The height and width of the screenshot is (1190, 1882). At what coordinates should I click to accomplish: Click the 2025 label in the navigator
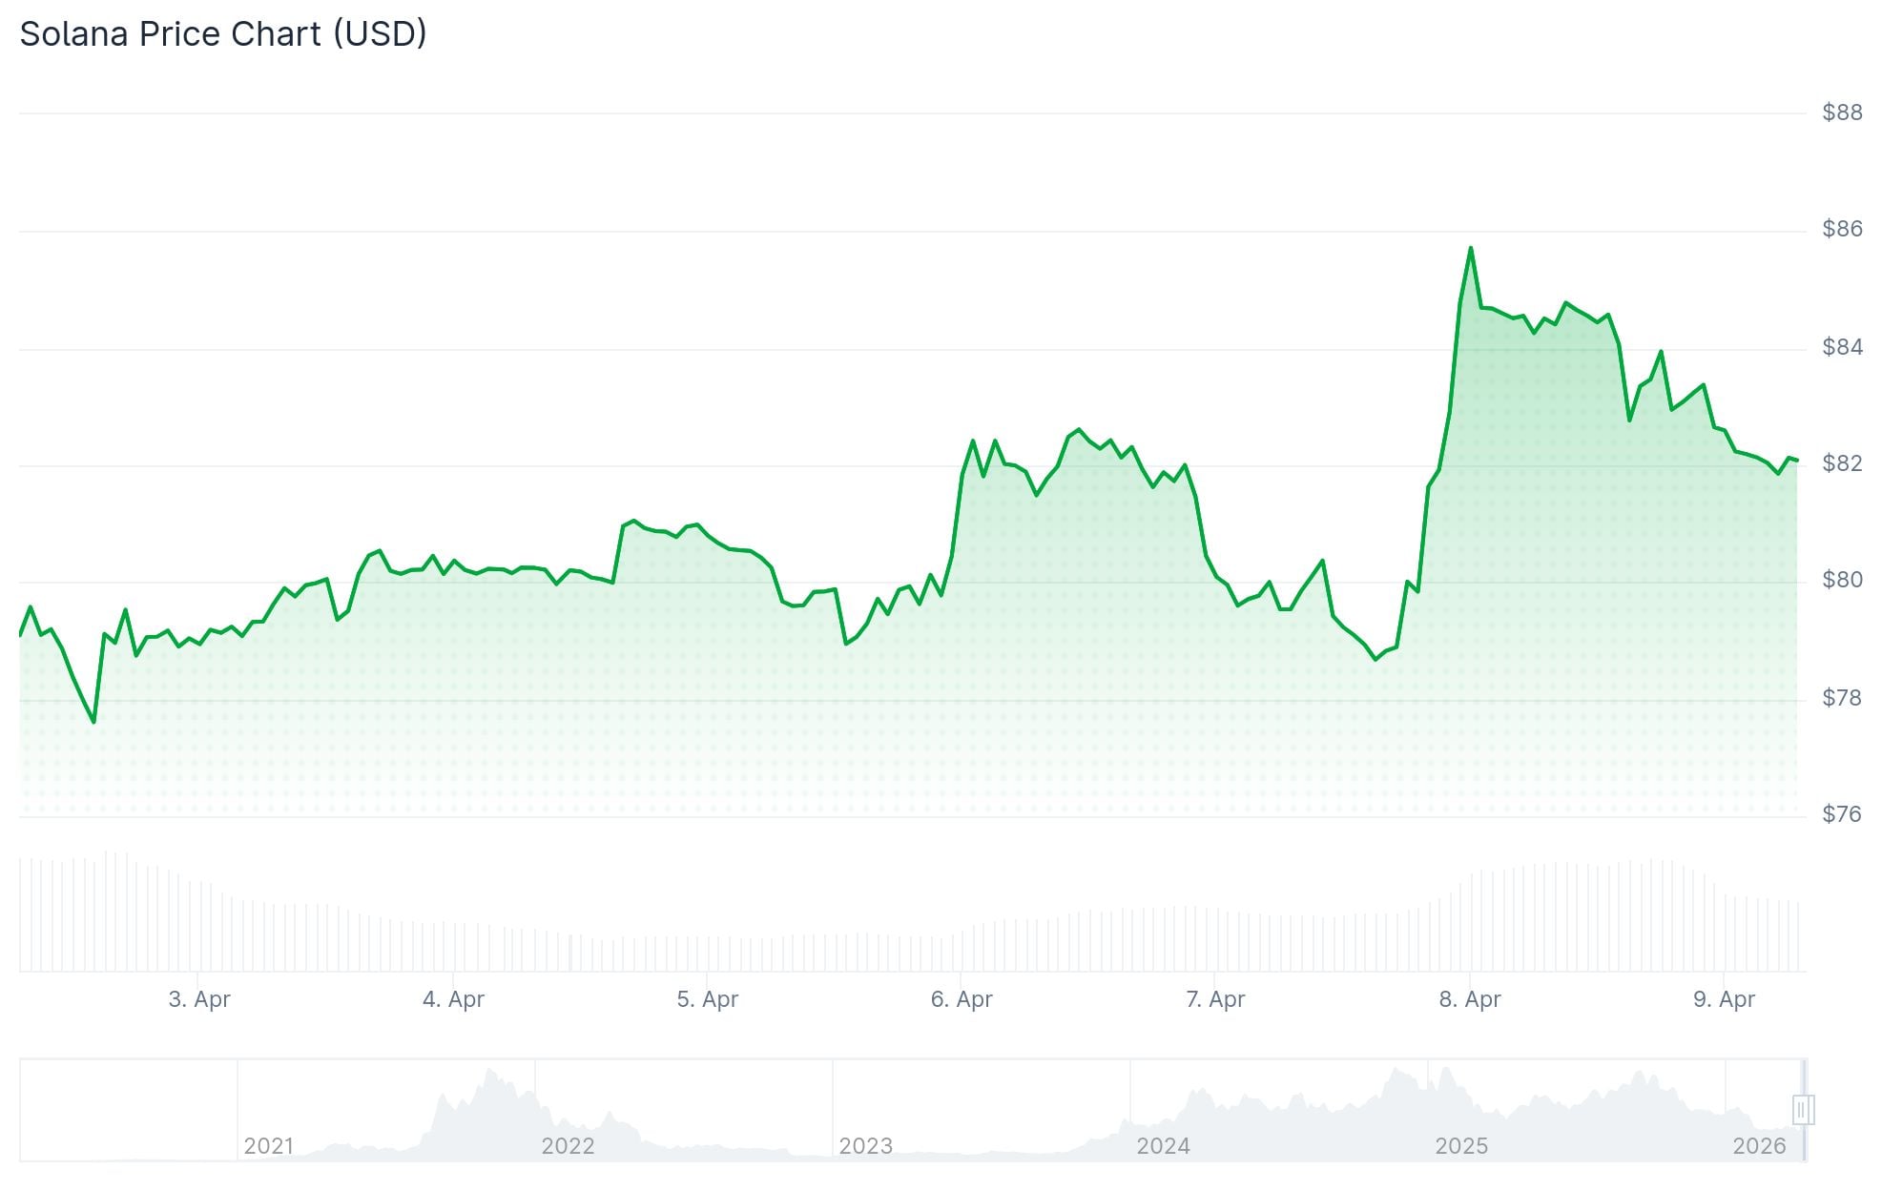(1461, 1145)
